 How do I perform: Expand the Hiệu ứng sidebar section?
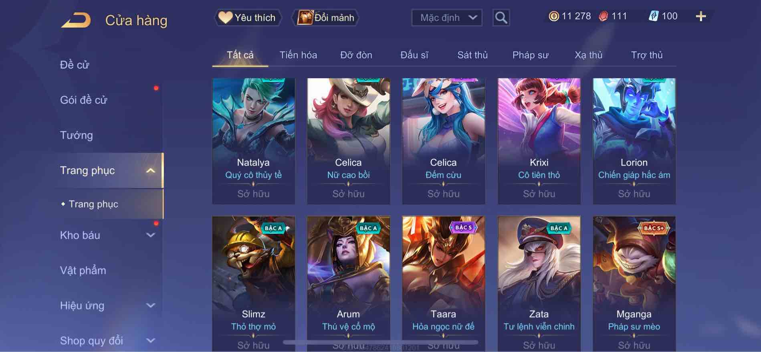(150, 305)
